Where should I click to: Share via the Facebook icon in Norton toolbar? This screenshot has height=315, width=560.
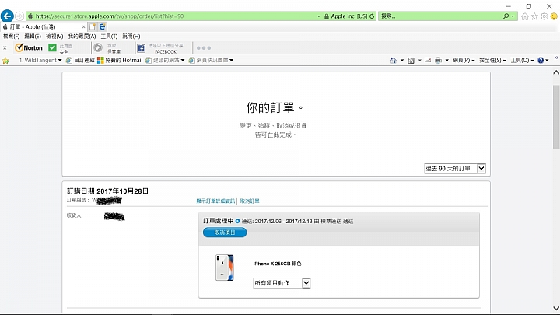click(x=142, y=48)
